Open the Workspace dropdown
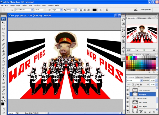 (145, 10)
